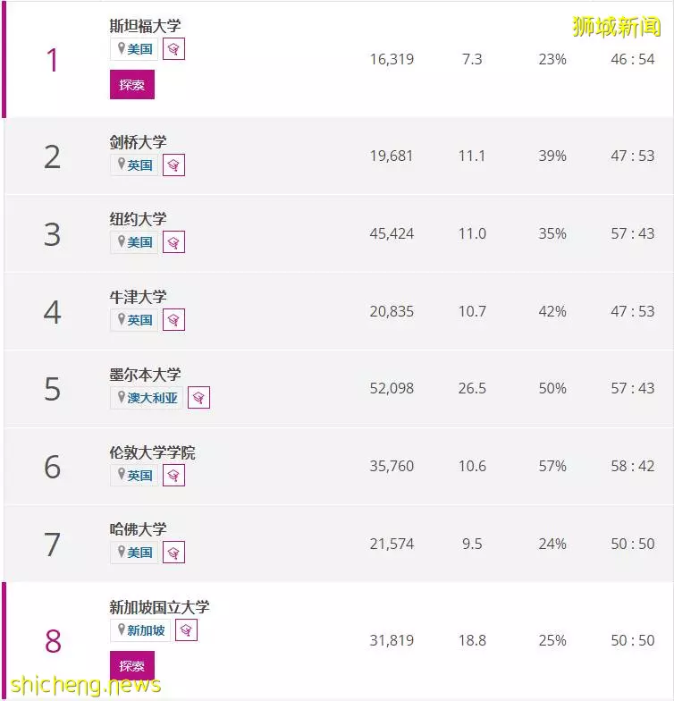Click graduation cap icon beside 斯坦福大学's 美国 tag

point(173,49)
